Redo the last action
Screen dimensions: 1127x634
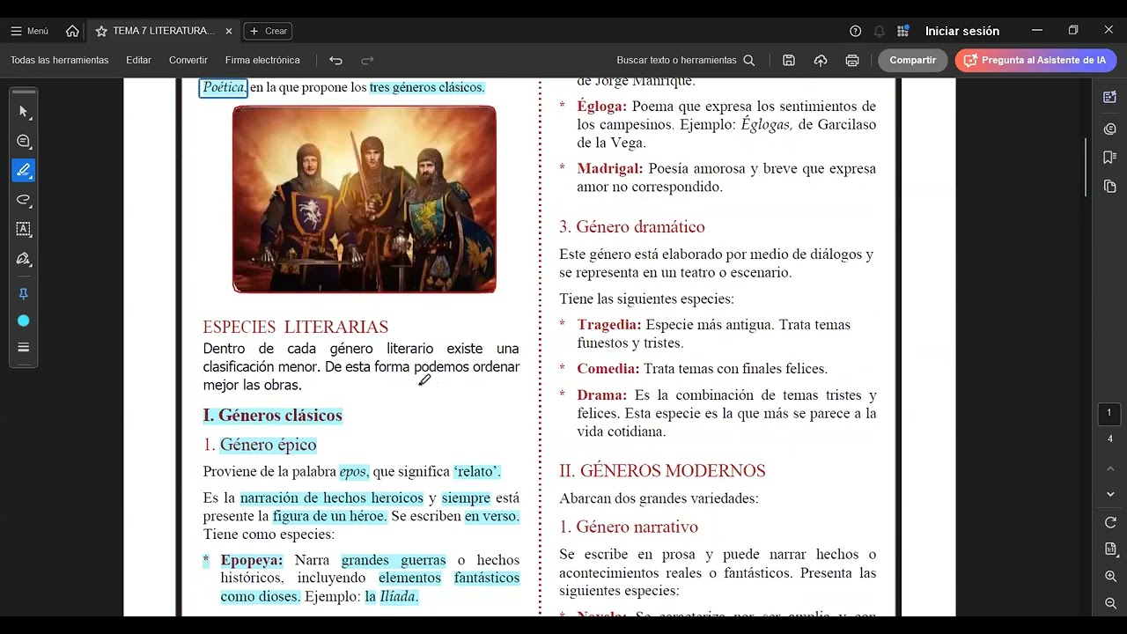[x=367, y=60]
